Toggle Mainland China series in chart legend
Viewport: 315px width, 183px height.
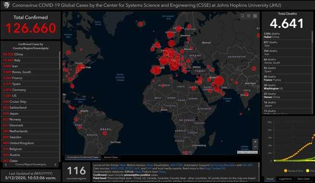click(293, 171)
